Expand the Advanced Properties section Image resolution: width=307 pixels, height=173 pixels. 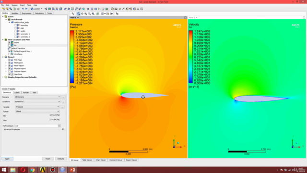63,129
